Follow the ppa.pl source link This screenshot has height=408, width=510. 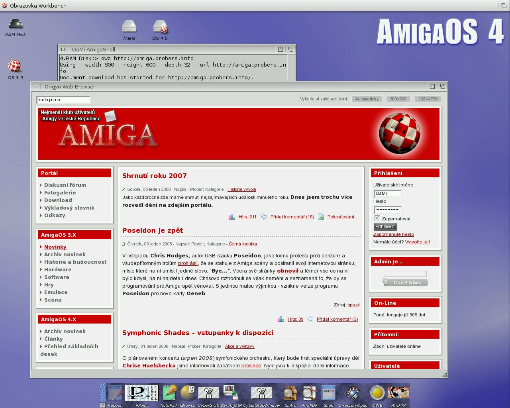[x=353, y=305]
